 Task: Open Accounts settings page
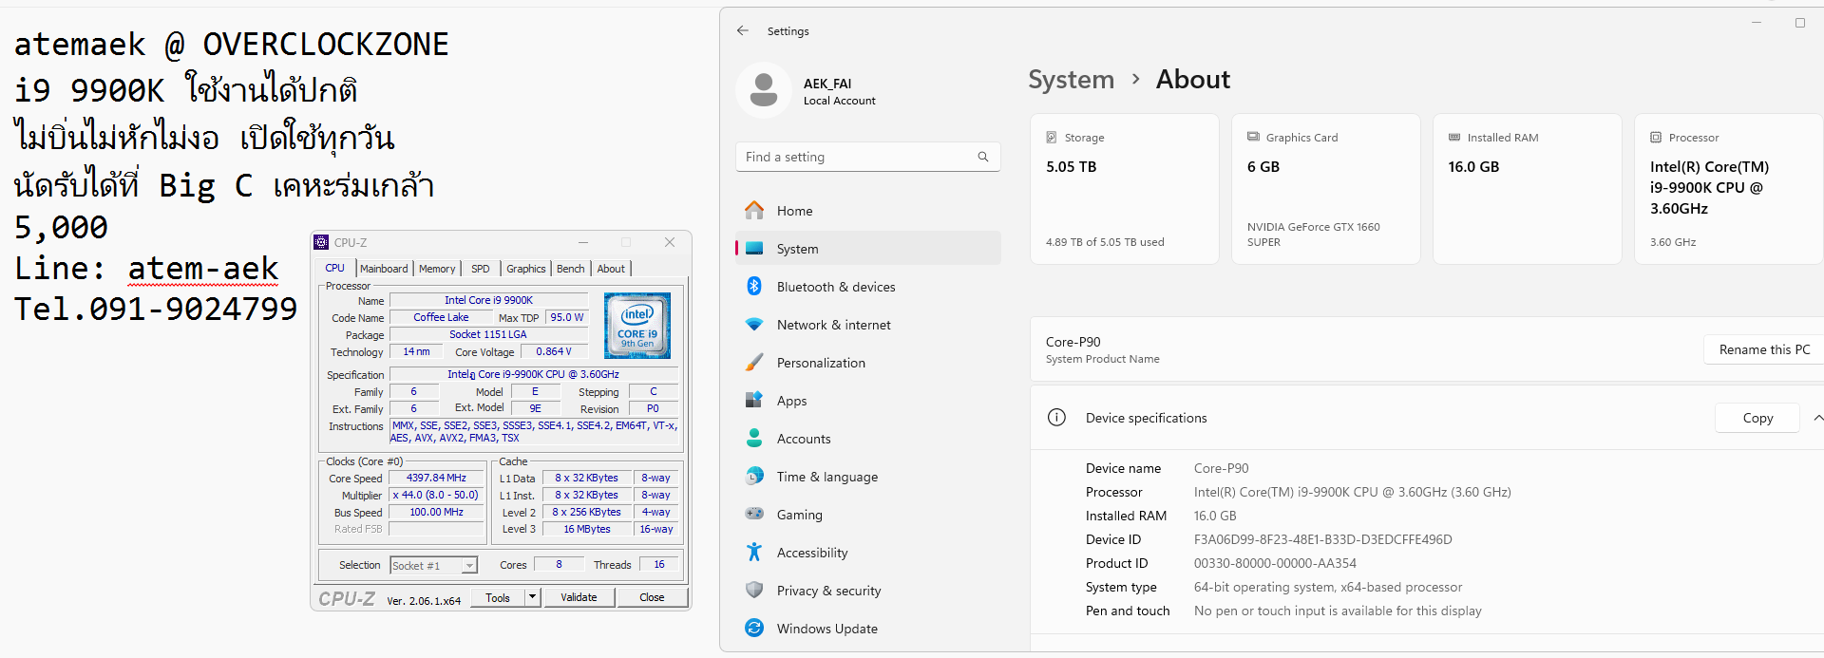click(x=868, y=439)
